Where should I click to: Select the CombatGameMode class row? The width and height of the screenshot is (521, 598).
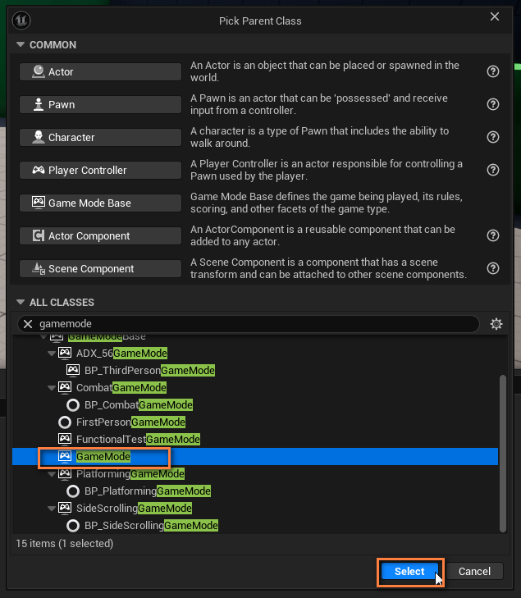tap(121, 387)
